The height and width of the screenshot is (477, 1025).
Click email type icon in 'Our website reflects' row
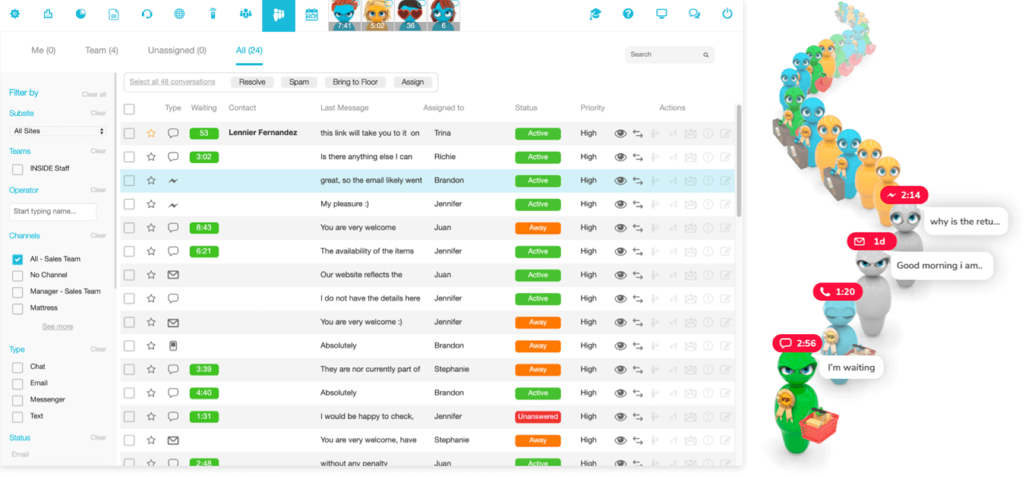point(173,275)
